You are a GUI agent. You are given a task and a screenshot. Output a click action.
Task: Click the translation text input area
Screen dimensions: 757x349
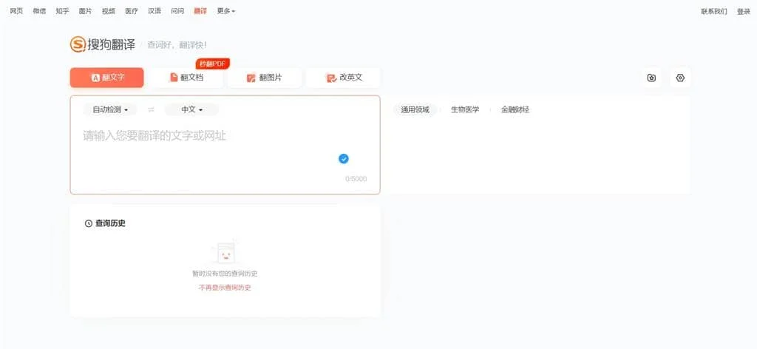[x=225, y=145]
